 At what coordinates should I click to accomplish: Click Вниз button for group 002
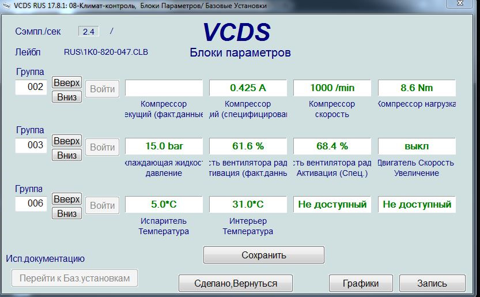pos(67,97)
